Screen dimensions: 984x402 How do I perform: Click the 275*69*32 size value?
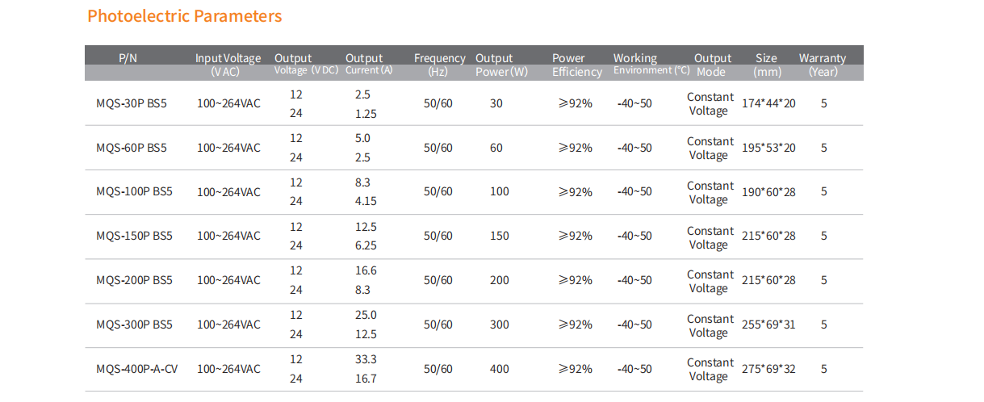pos(768,369)
